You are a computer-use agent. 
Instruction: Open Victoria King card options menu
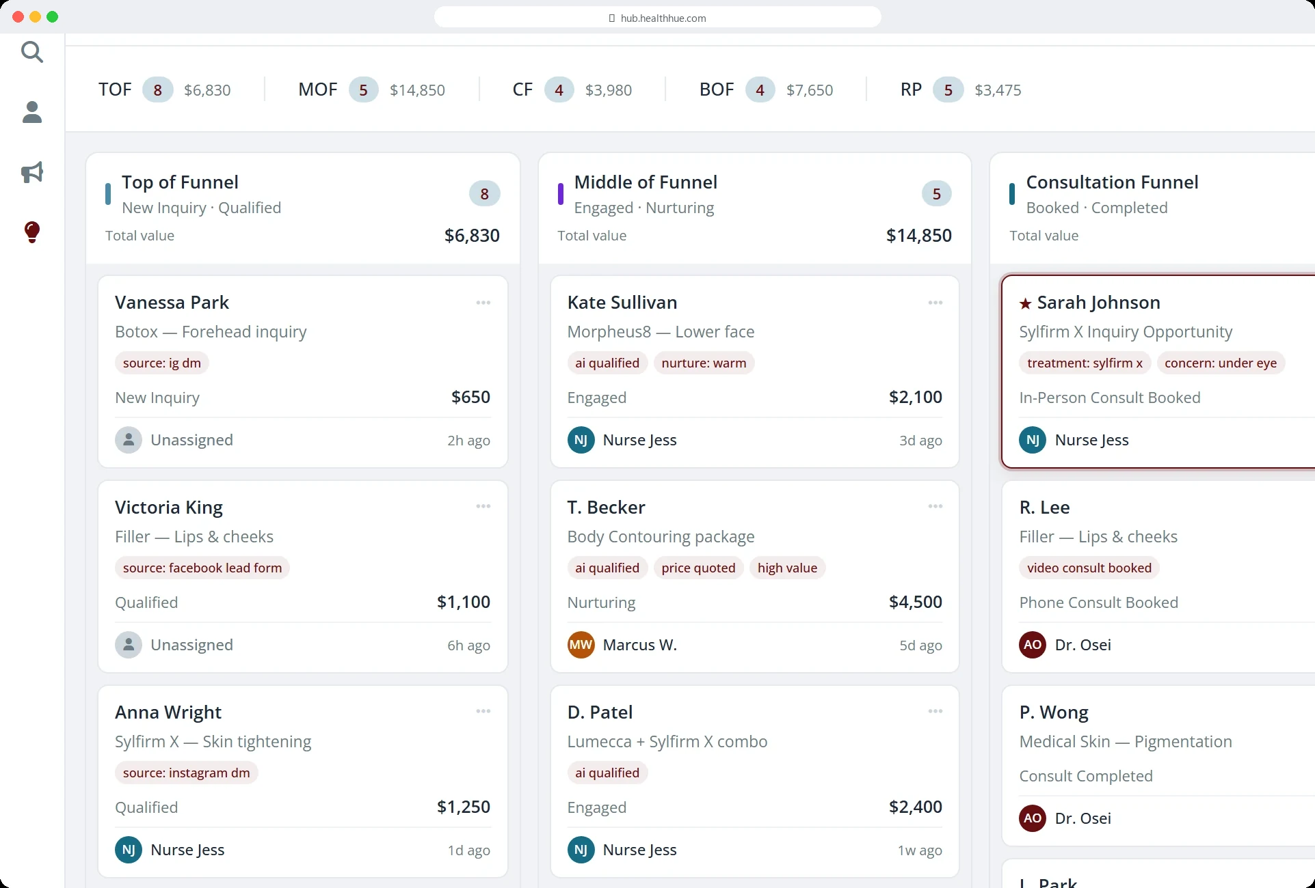483,506
